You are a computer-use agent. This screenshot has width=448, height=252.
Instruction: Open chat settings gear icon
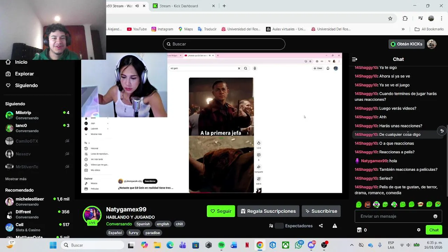tap(419, 230)
